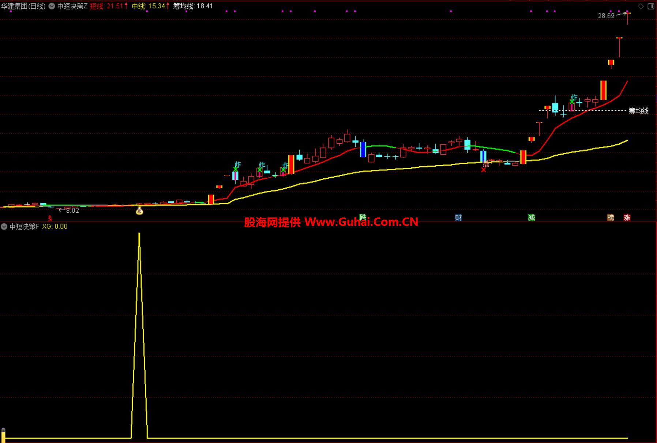Image resolution: width=657 pixels, height=443 pixels.
Task: Toggle the square panel icon at top right
Action: [651, 6]
